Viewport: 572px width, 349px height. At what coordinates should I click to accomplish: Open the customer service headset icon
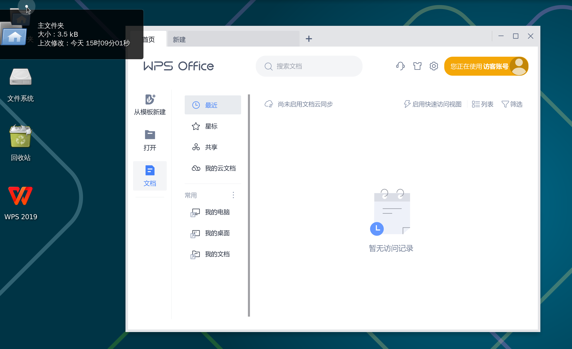tap(400, 66)
